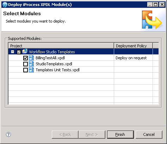This screenshot has height=144, width=167.
Task: Click the Workflow Studio Templates project folder icon
Action: click(25, 52)
